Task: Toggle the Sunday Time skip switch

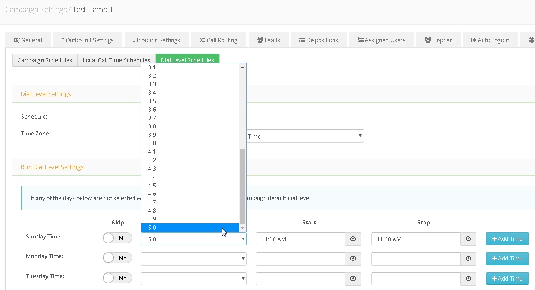Action: (x=117, y=238)
